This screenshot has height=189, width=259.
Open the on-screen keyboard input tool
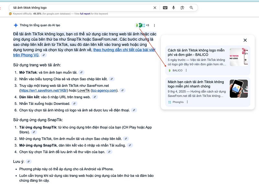tap(165, 8)
